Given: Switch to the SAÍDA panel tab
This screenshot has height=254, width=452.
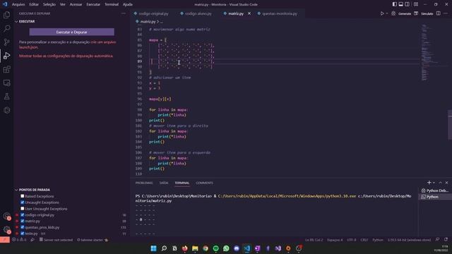Looking at the screenshot, I should 164,183.
